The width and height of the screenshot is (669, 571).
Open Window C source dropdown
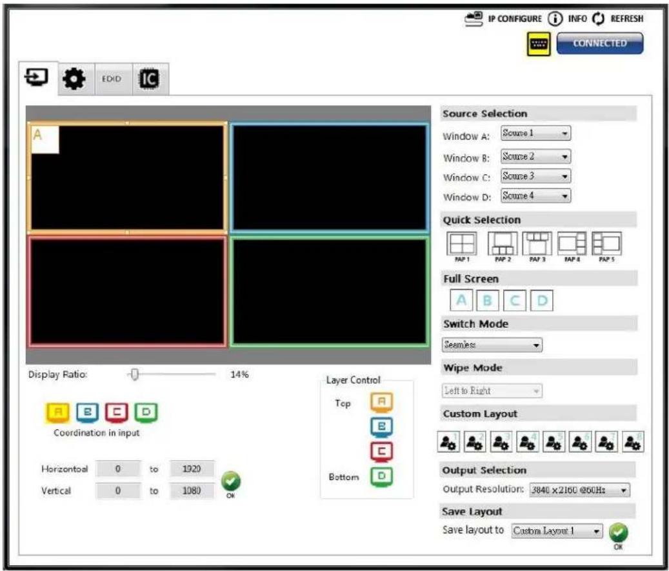click(535, 176)
